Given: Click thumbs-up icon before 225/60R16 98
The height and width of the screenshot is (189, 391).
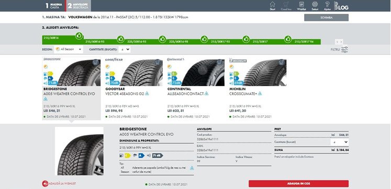Looking at the screenshot, I should pos(163,39).
